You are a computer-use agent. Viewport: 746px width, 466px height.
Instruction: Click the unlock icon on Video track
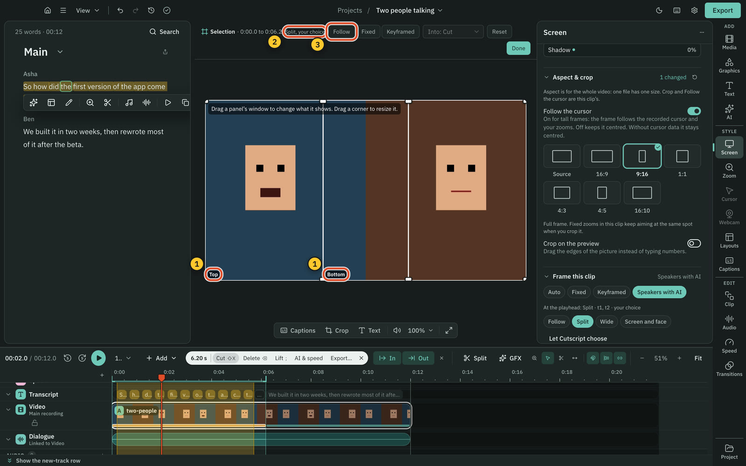(x=35, y=423)
